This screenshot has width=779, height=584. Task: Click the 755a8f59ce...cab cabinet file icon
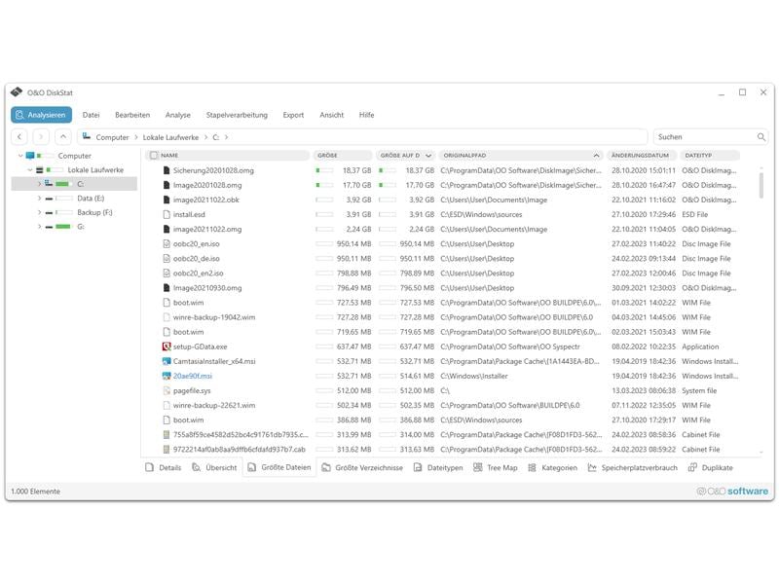pyautogui.click(x=167, y=434)
